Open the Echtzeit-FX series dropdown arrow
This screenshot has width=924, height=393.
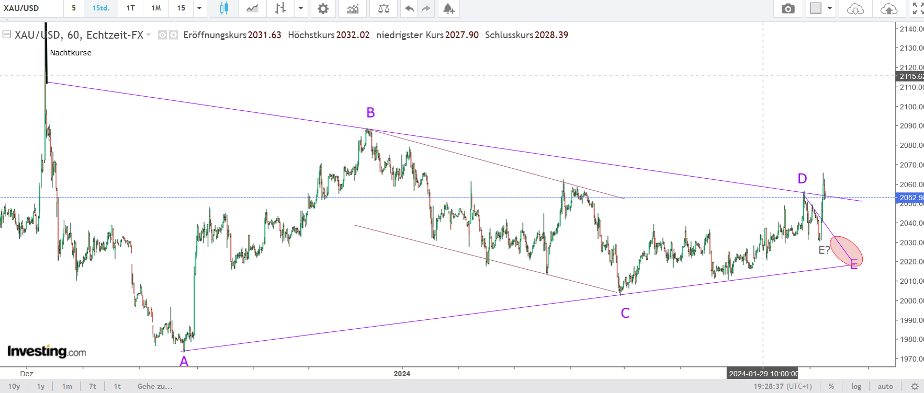click(x=149, y=35)
